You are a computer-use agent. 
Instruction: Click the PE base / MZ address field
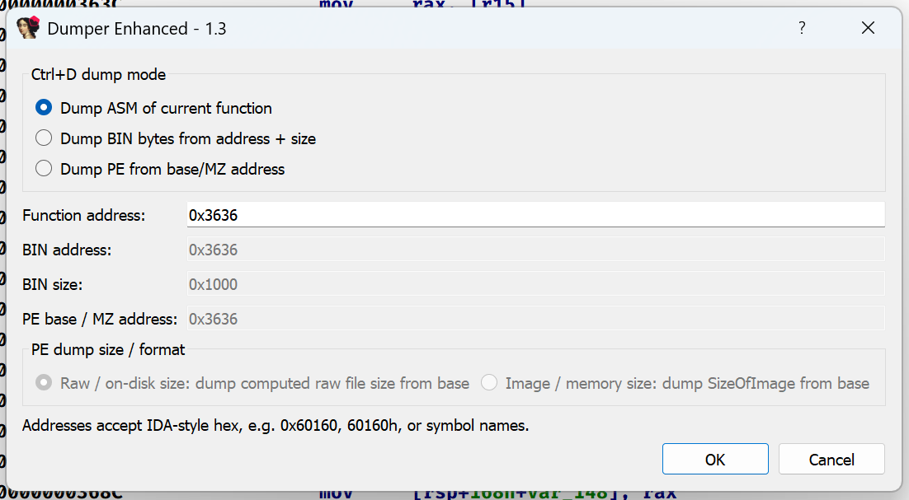[535, 320]
